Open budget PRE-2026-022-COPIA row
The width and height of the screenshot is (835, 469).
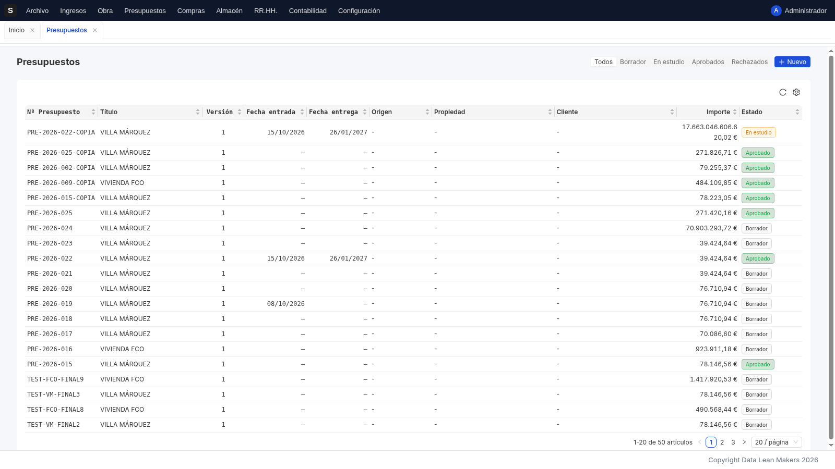tap(413, 132)
